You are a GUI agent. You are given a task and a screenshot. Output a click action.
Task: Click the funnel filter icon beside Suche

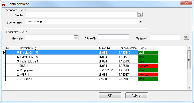coord(140,14)
